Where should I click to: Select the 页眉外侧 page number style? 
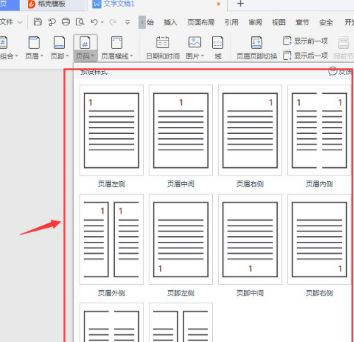(x=111, y=239)
